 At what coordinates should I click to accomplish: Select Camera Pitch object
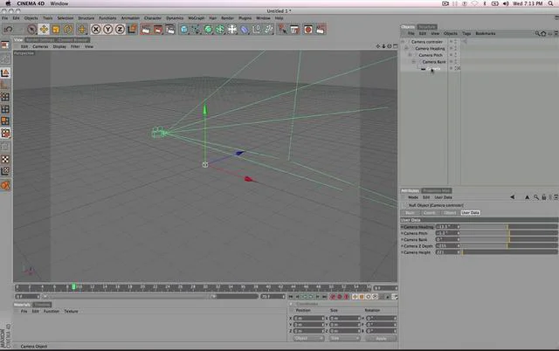431,55
